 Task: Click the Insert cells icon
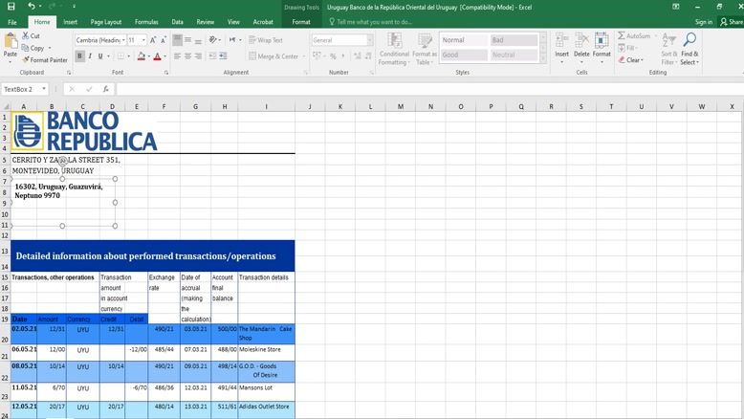pos(561,47)
